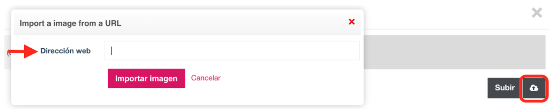Click the word "URL" in the dialog heading

(113, 23)
